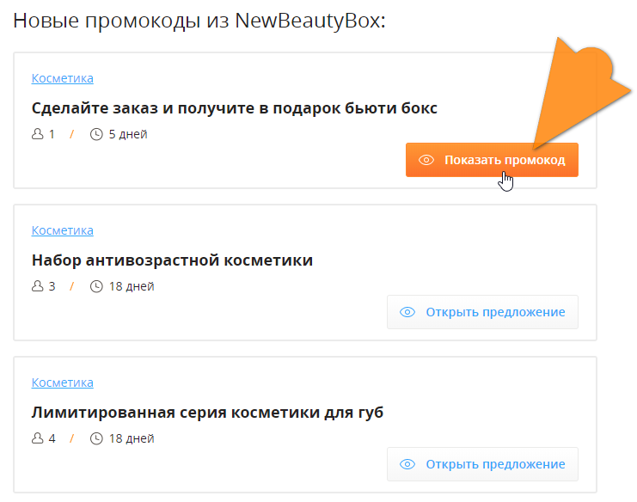
Task: Click the eye icon in Показать промокод button
Action: click(x=426, y=160)
